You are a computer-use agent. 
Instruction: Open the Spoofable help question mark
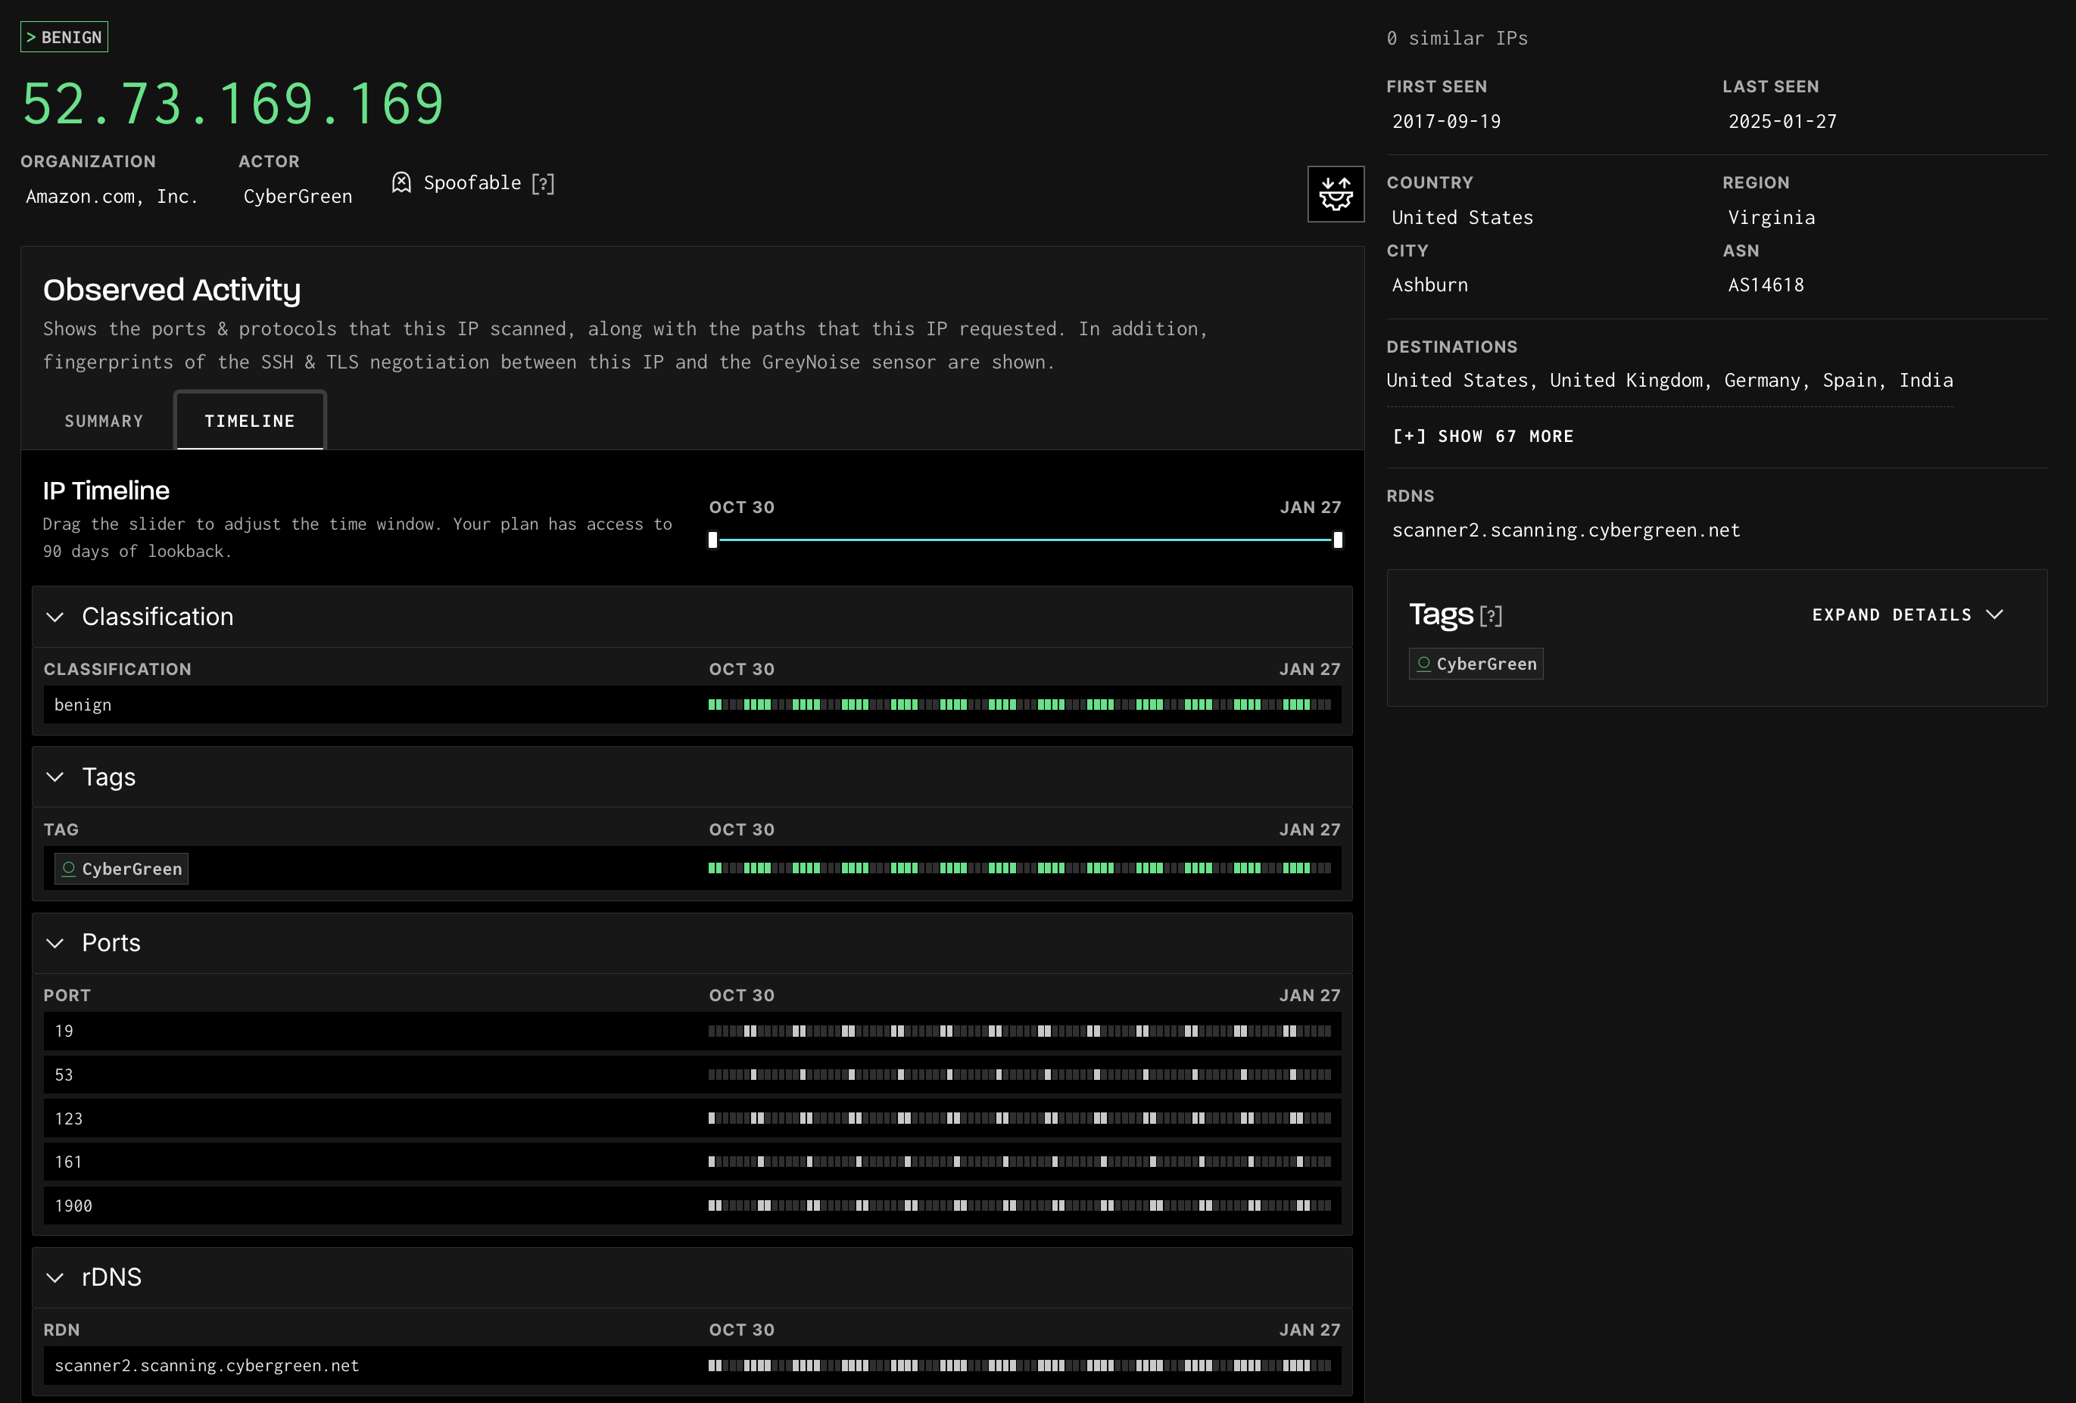pos(543,183)
